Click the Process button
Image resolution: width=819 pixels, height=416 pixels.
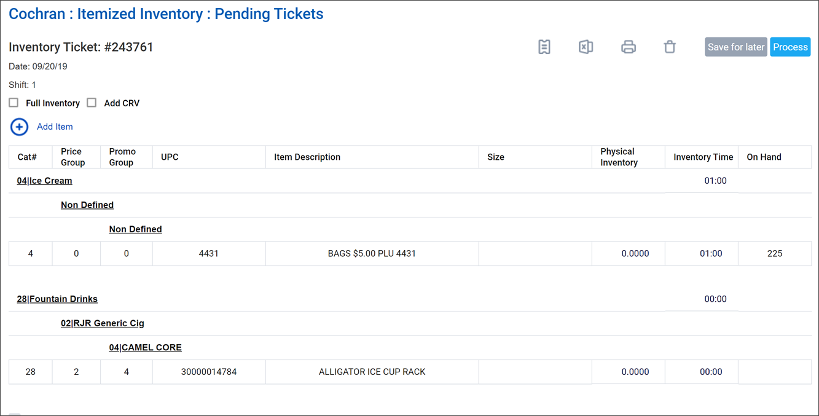[x=790, y=47]
